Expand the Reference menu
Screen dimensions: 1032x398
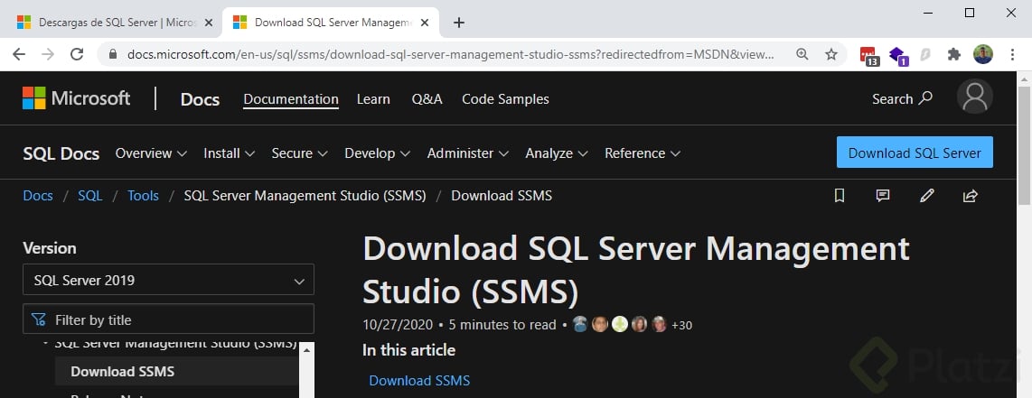coord(643,153)
